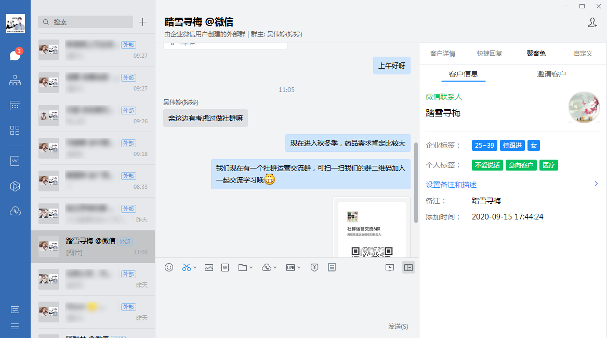The height and width of the screenshot is (338, 607).
Task: Click the 不爱说话 personal tag
Action: tap(487, 165)
